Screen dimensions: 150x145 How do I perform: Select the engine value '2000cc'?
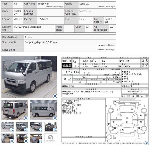pyautogui.click(x=18, y=19)
